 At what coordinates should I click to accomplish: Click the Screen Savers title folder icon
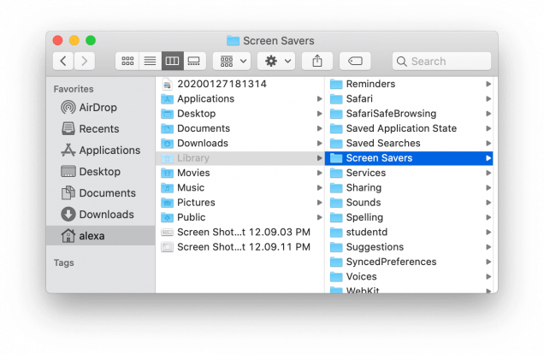(233, 40)
